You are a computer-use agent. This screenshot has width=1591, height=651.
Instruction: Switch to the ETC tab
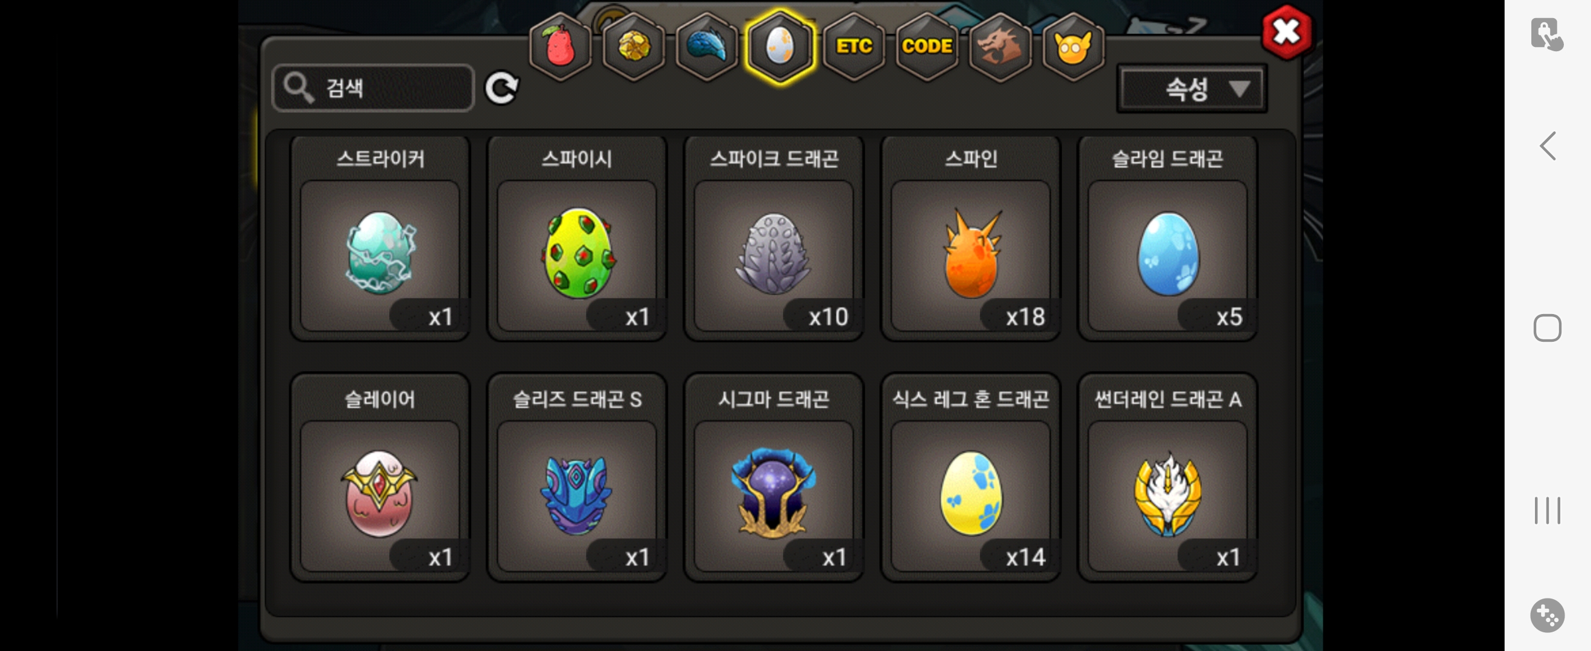[853, 47]
